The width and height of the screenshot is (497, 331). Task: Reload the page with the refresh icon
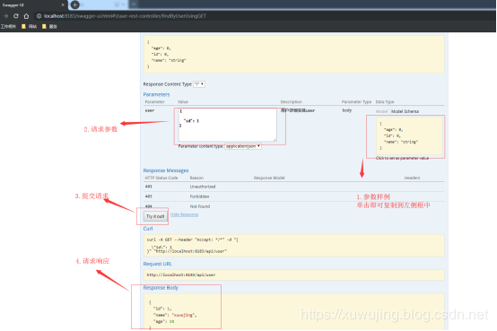(x=16, y=16)
